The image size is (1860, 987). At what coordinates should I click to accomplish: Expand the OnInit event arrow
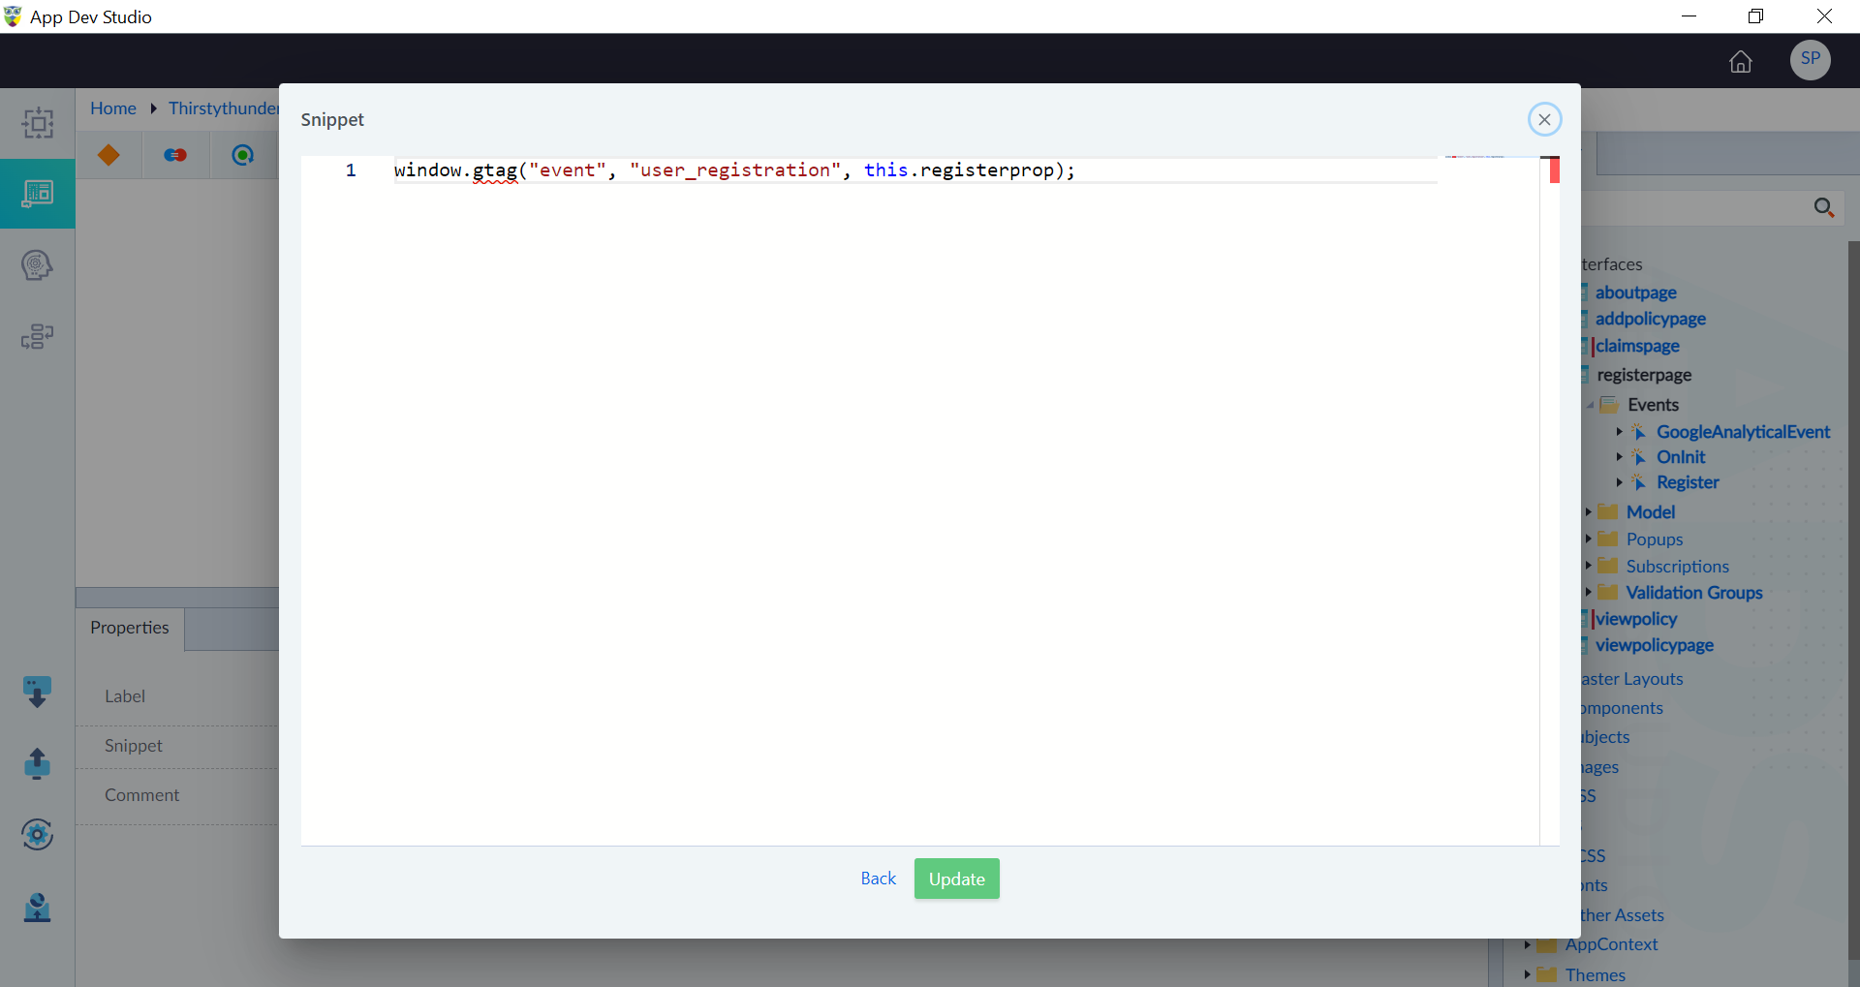(x=1619, y=457)
